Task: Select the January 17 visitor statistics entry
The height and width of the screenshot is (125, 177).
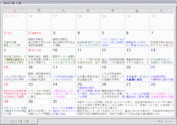Action: [x=64, y=78]
